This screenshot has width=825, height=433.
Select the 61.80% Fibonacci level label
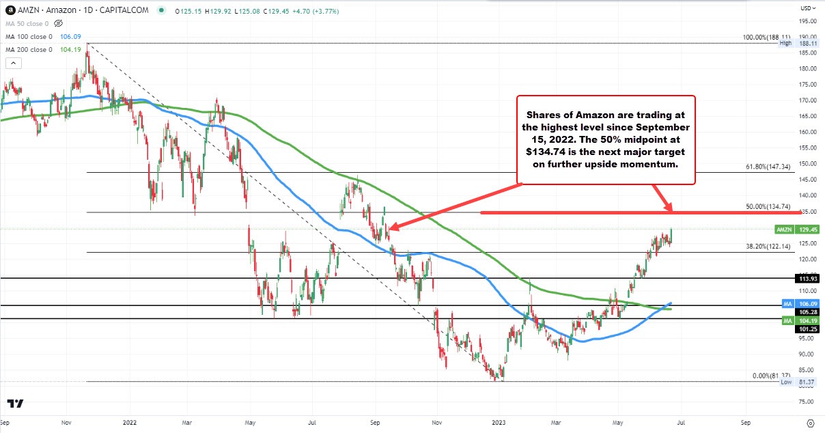(768, 166)
